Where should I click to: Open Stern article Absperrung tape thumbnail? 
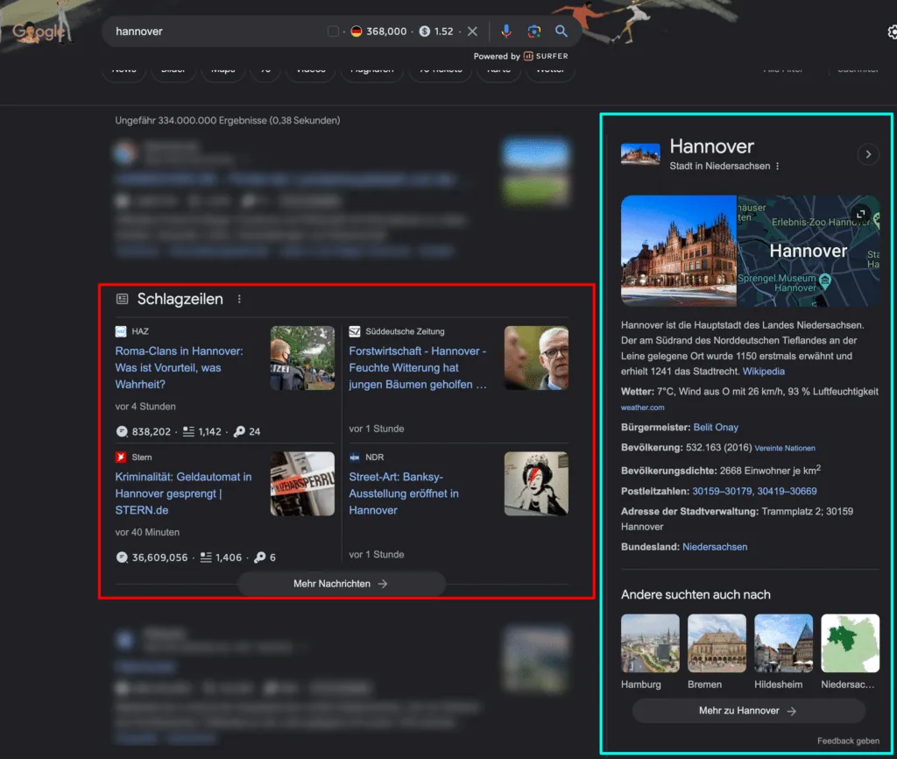tap(302, 485)
